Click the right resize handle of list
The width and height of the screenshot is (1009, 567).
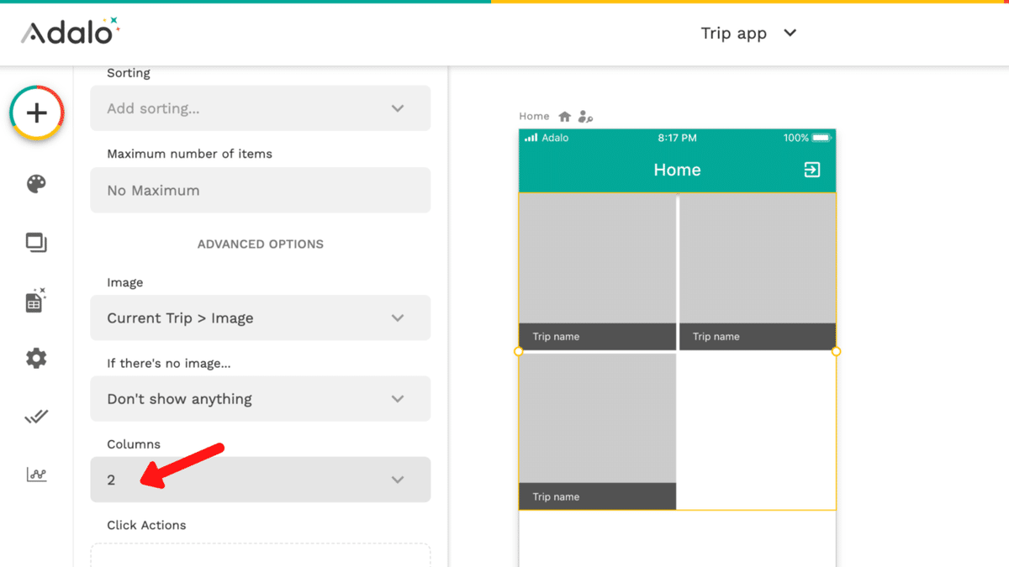pyautogui.click(x=836, y=352)
